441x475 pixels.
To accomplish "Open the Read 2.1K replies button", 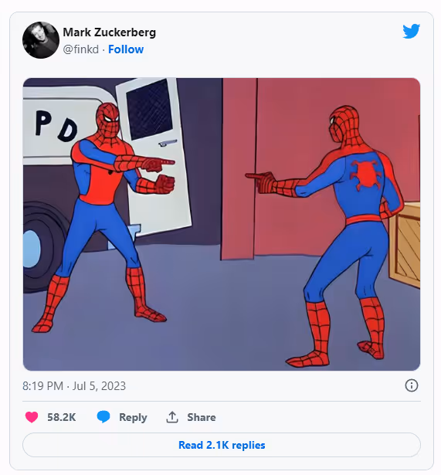I will (222, 445).
